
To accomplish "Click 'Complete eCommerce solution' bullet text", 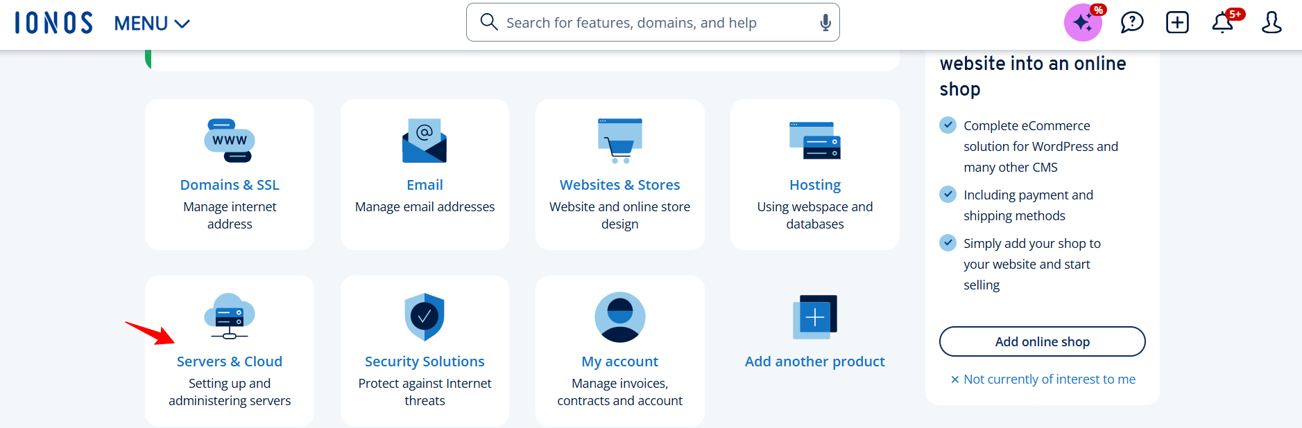I will click(x=1040, y=146).
